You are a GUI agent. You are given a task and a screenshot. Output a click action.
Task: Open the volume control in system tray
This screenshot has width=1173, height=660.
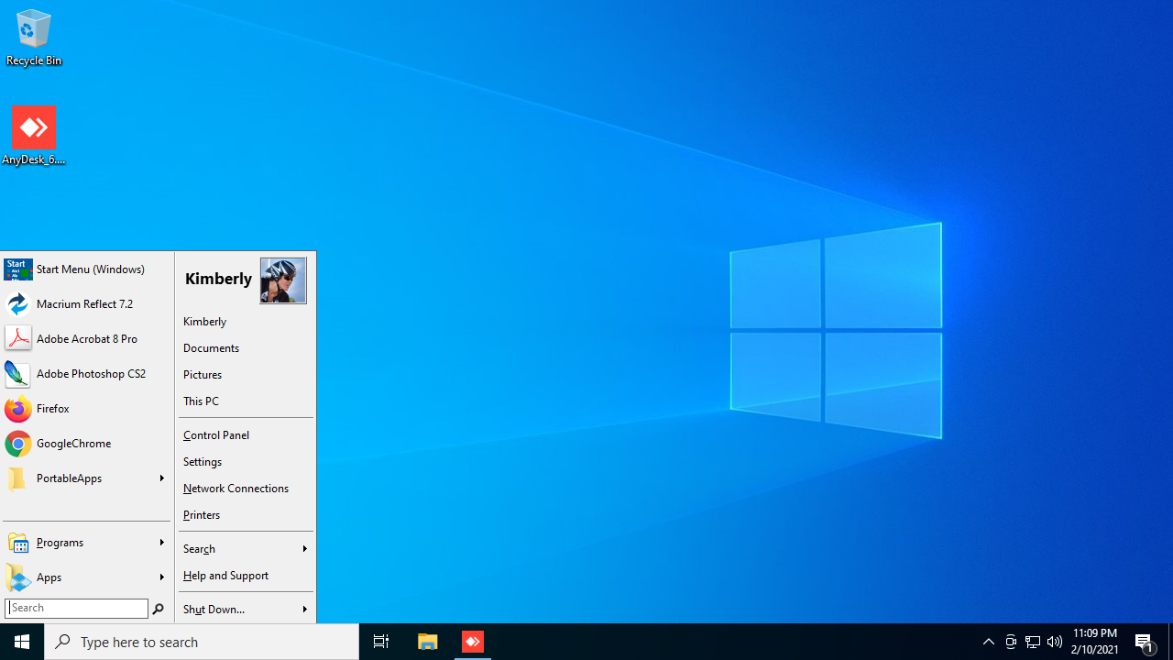[x=1055, y=642]
